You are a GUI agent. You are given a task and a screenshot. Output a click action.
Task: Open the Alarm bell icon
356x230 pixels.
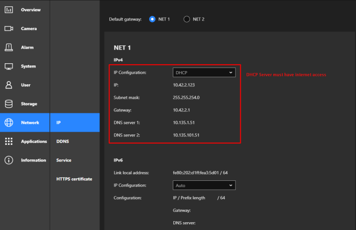point(9,48)
